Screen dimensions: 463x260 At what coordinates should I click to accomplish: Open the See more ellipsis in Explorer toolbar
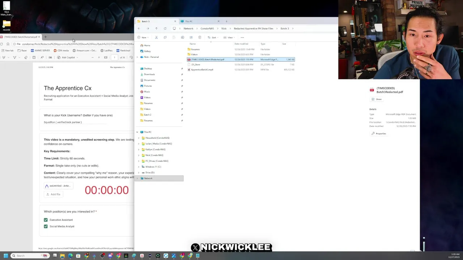click(x=242, y=38)
